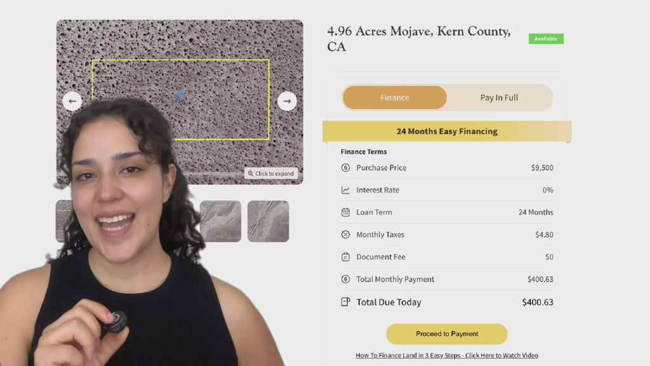Click the previous image arrow button
650x366 pixels.
[72, 101]
